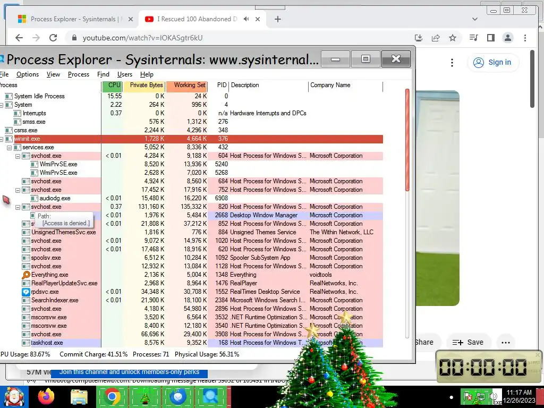Image resolution: width=544 pixels, height=408 pixels.
Task: Open Thunderbird taskbar icon
Action: 178,397
